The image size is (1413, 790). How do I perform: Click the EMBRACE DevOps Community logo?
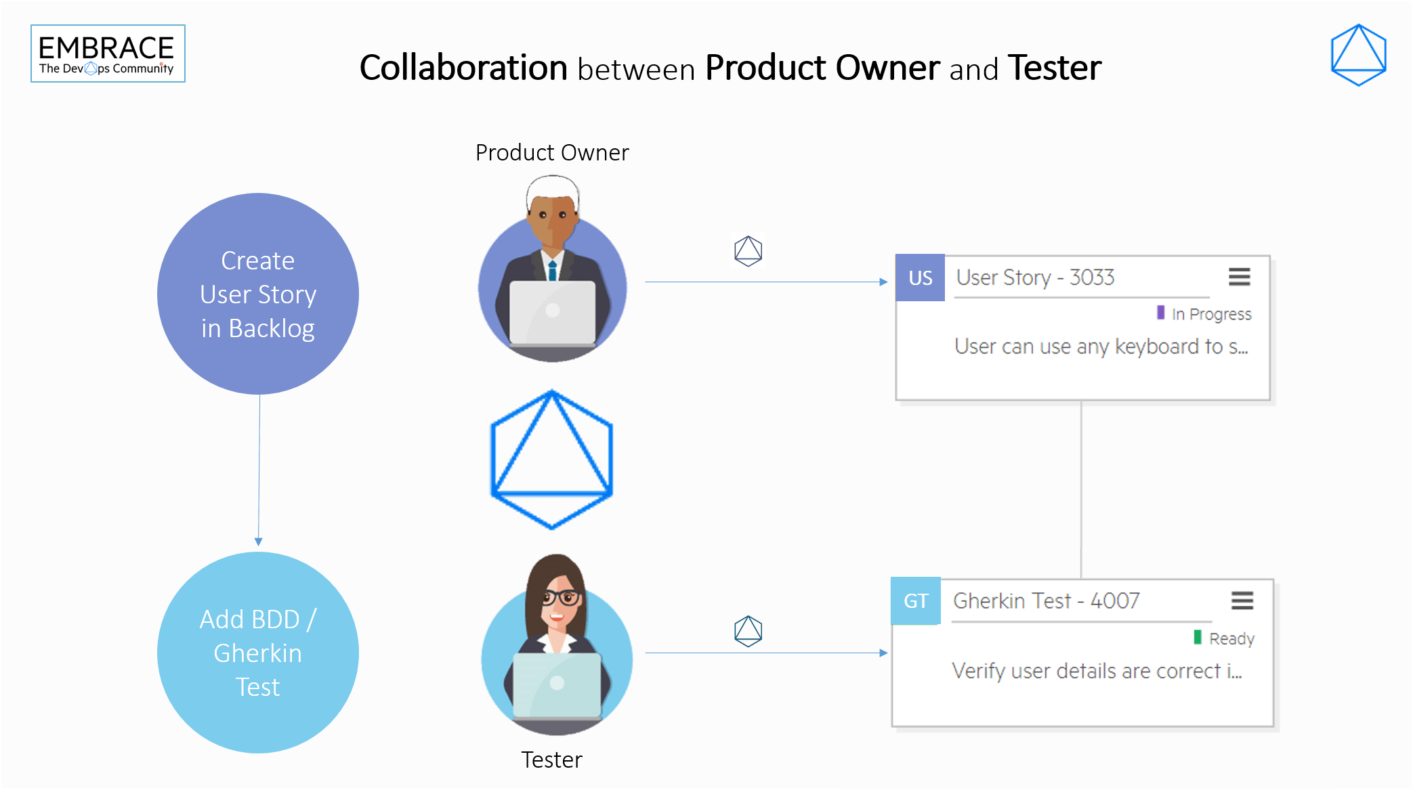click(108, 54)
